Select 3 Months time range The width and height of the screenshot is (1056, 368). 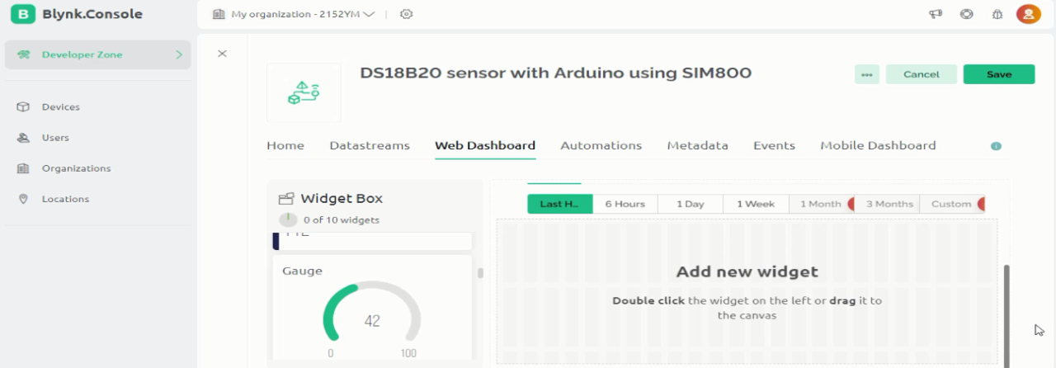(887, 204)
